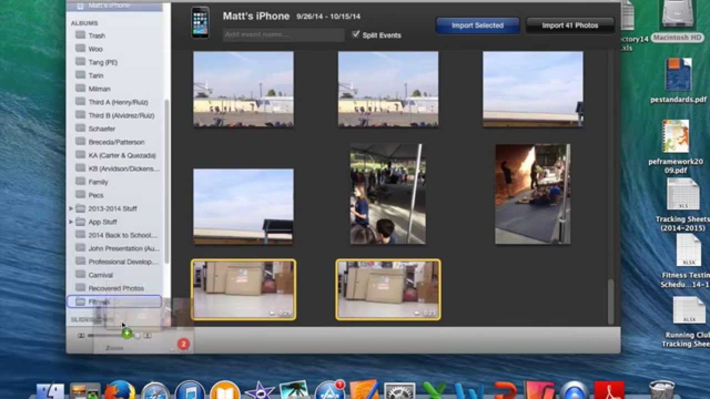Click the large thumbnails icon beside zoom slider
The width and height of the screenshot is (710, 399).
click(x=148, y=336)
